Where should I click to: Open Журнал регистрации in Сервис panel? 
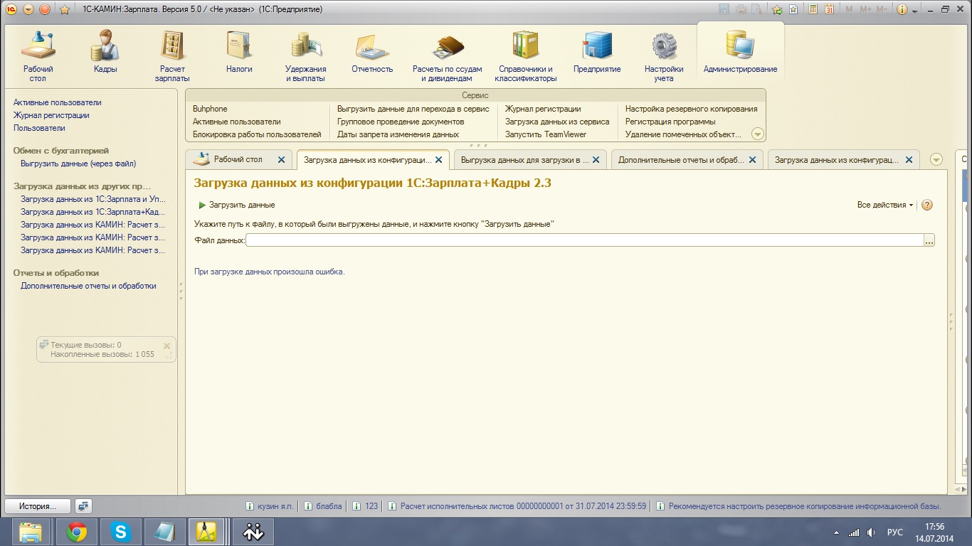(x=543, y=109)
